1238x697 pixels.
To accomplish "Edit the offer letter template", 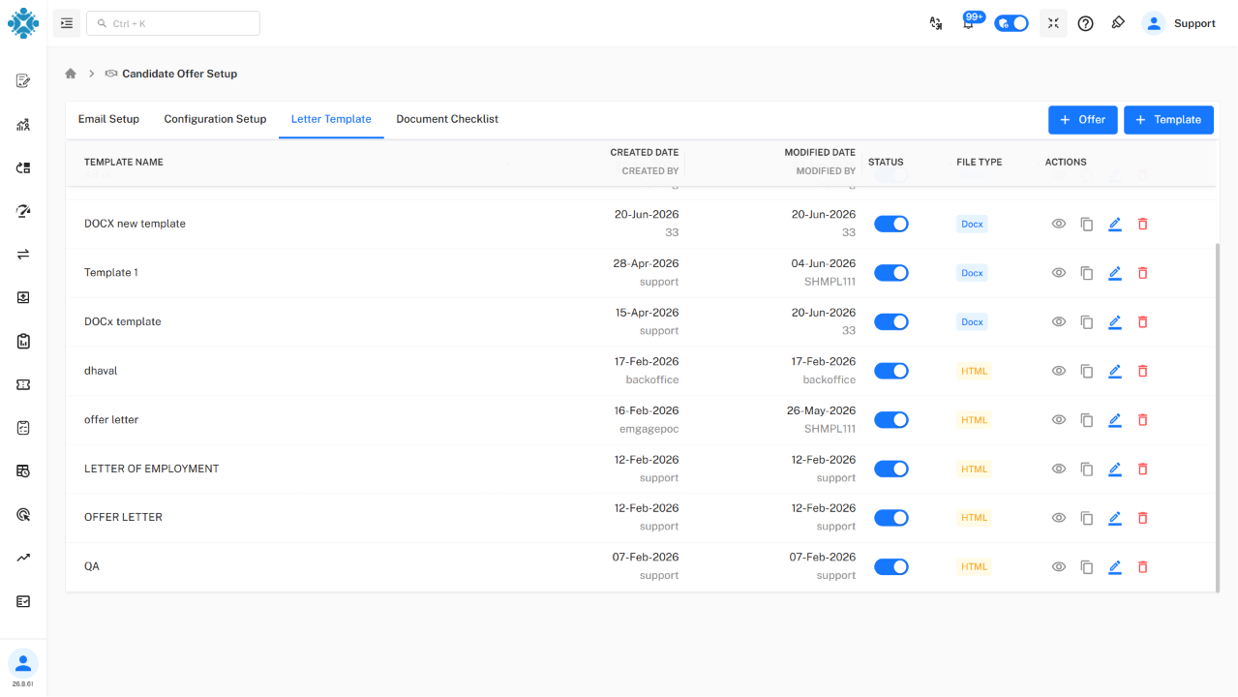I will [x=1115, y=420].
